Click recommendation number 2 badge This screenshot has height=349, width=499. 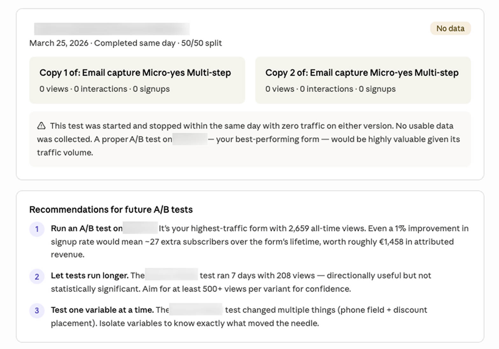pyautogui.click(x=37, y=276)
